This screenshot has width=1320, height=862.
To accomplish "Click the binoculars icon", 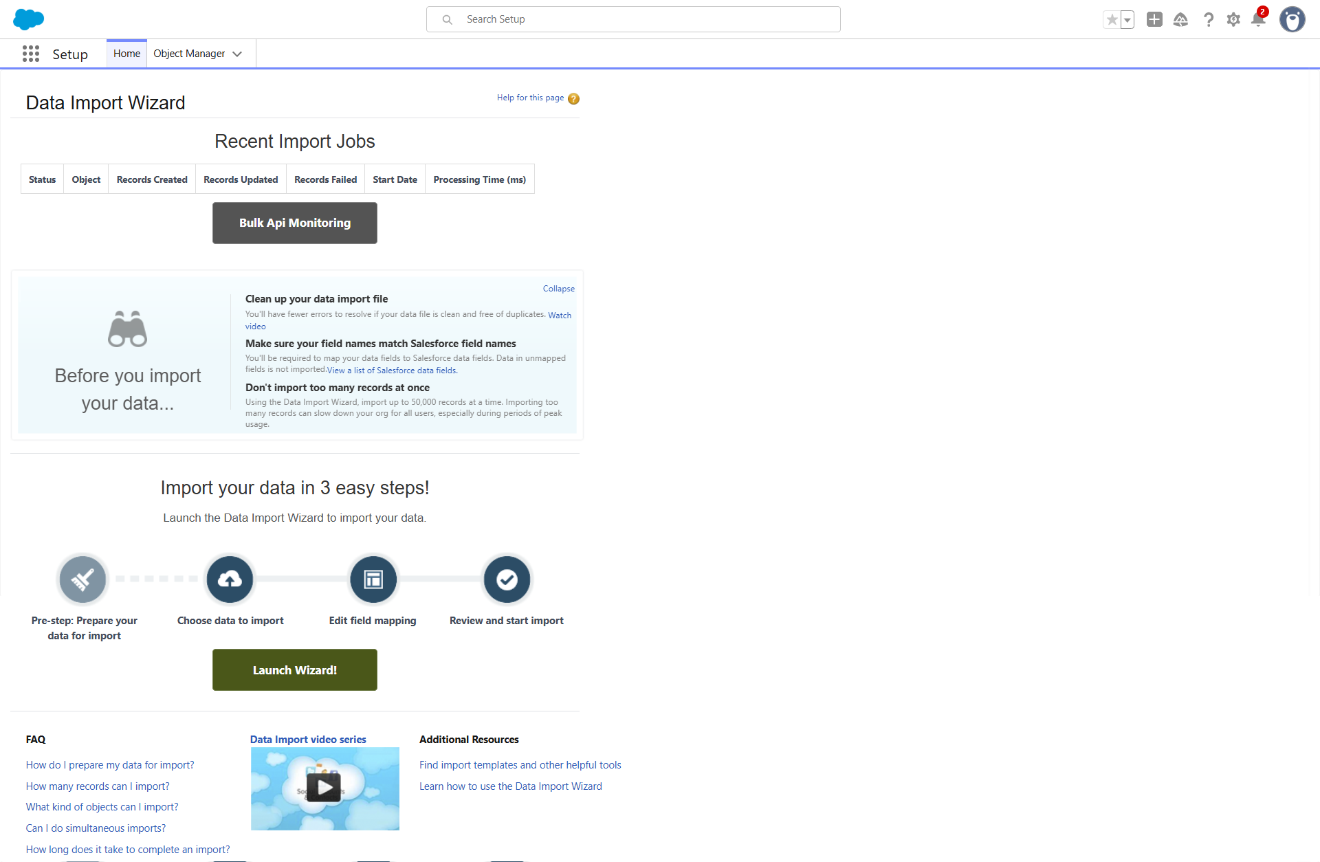I will [x=128, y=329].
